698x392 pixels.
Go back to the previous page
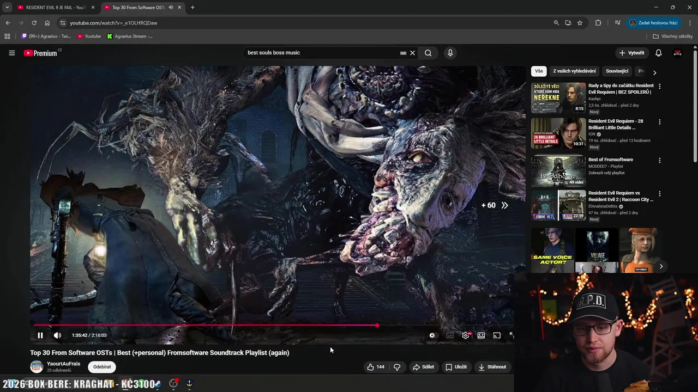click(8, 23)
